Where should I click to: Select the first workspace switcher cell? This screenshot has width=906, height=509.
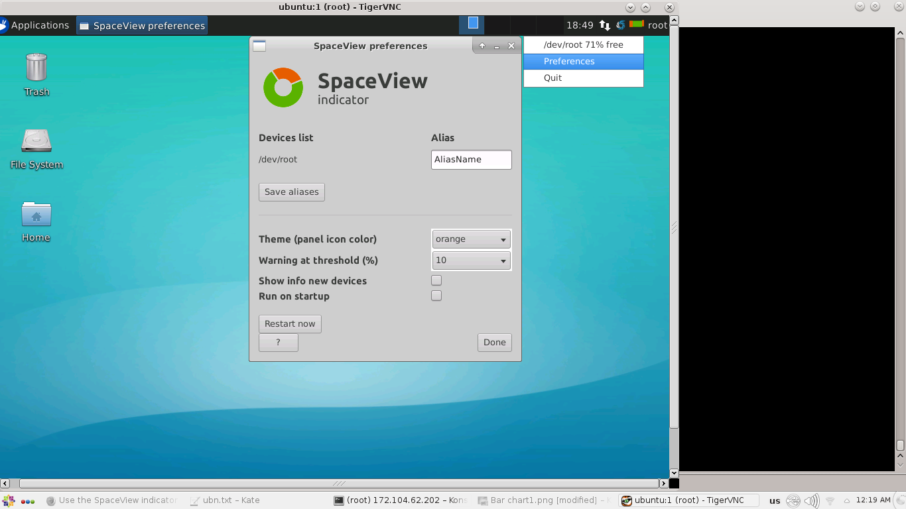pyautogui.click(x=472, y=25)
